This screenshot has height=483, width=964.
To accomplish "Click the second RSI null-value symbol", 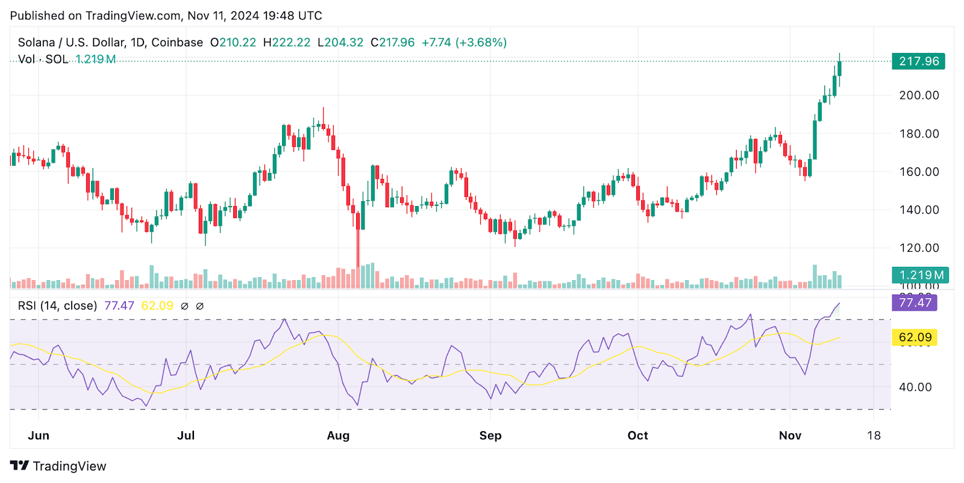I will [x=200, y=306].
